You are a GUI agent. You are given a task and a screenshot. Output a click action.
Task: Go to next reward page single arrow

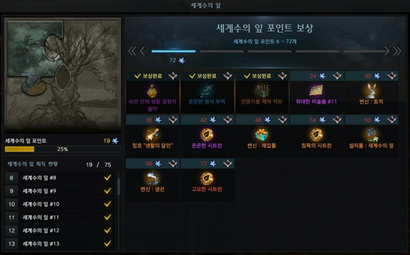coord(387,51)
